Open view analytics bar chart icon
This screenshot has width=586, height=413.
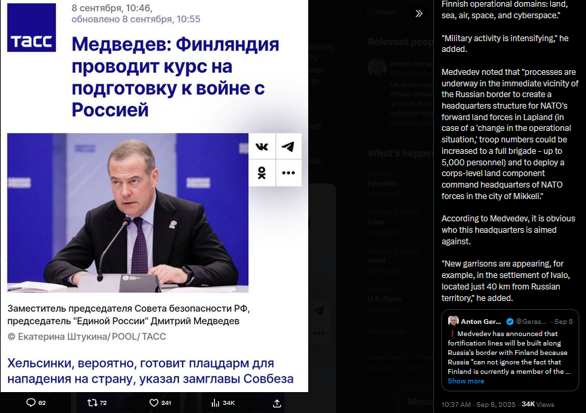click(x=215, y=403)
